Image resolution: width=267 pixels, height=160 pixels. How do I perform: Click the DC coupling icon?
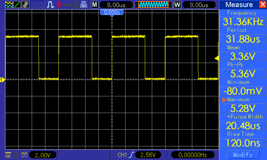pos(8,155)
